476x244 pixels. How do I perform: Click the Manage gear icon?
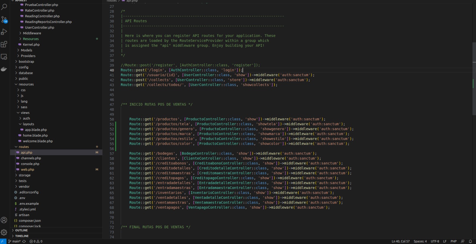tap(4, 232)
